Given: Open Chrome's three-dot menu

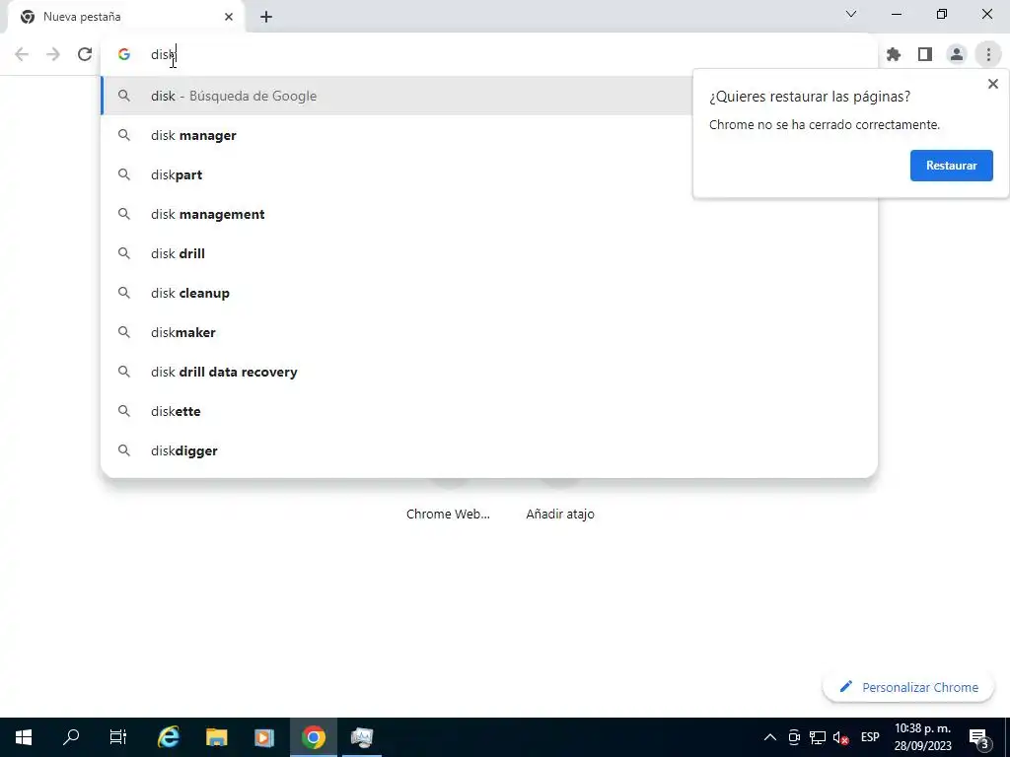Looking at the screenshot, I should (x=988, y=55).
